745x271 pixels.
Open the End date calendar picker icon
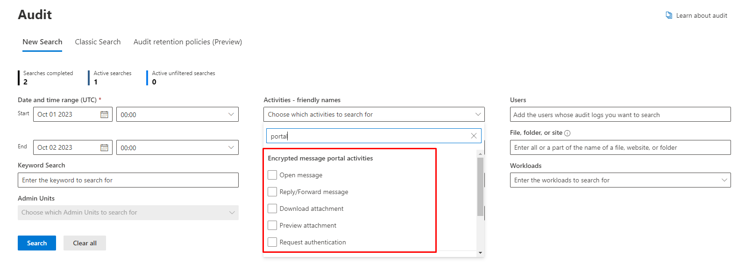point(104,148)
